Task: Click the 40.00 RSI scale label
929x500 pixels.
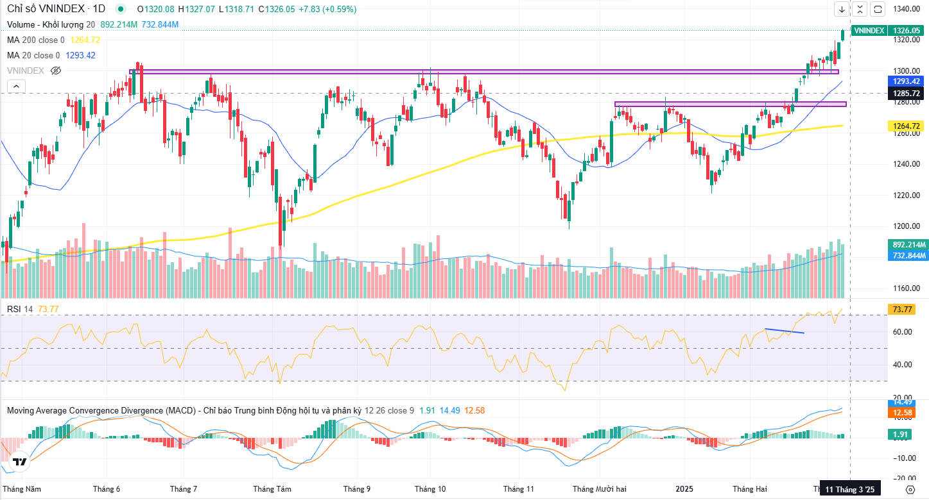Action: (902, 365)
